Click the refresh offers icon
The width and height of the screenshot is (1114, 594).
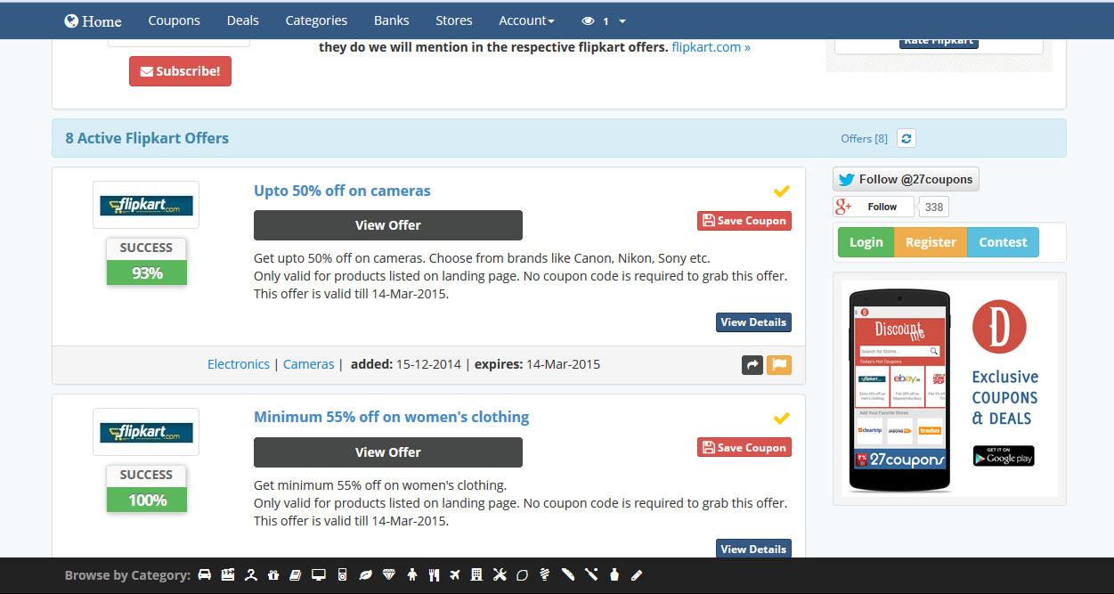pos(907,138)
